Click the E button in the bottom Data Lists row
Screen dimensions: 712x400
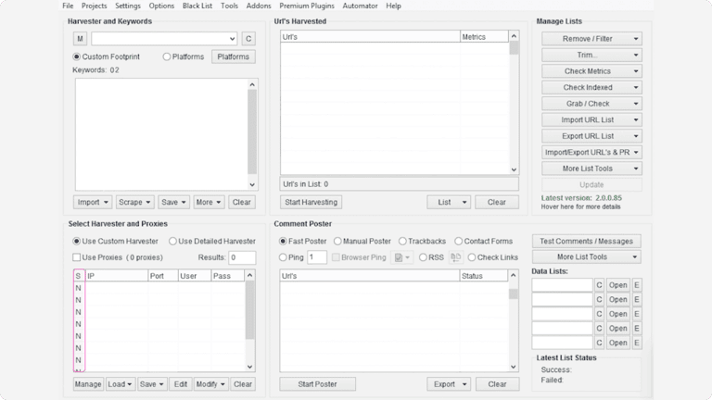(x=637, y=343)
